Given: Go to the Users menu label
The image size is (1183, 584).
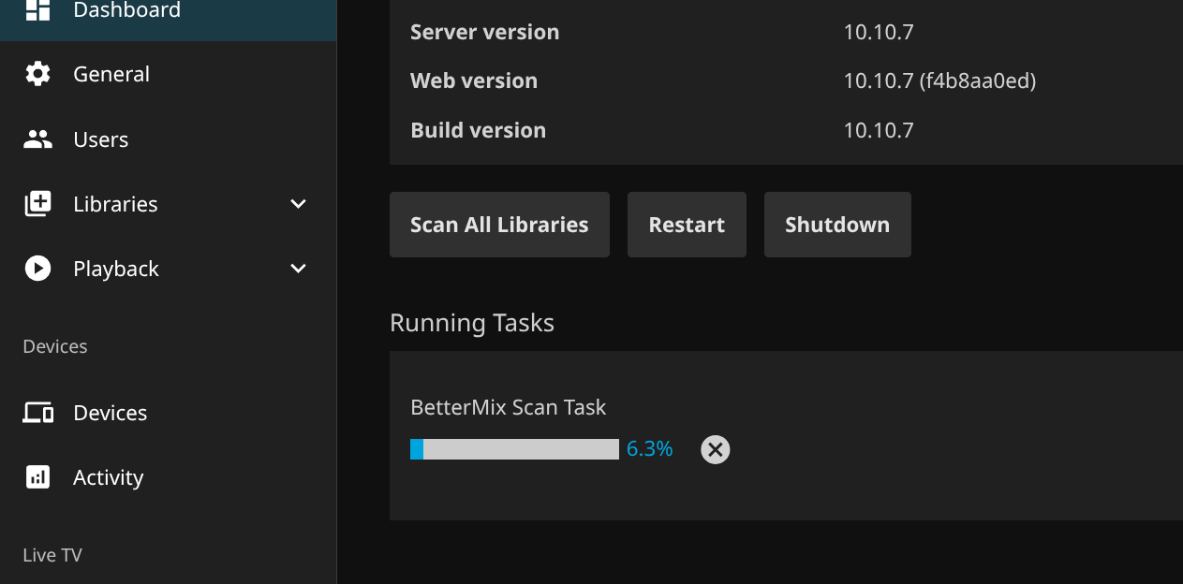Looking at the screenshot, I should [100, 139].
